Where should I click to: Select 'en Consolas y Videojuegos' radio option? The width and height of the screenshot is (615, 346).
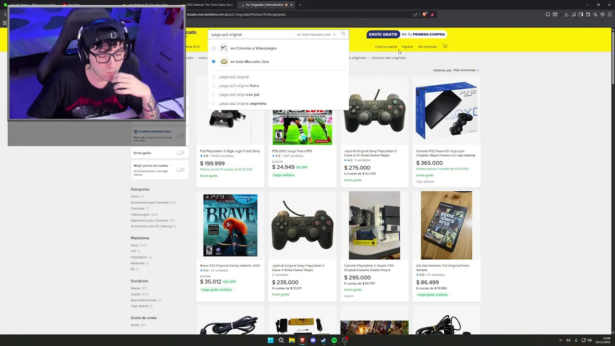pos(213,48)
